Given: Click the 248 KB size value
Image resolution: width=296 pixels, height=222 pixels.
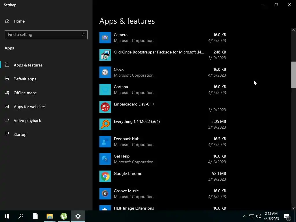Looking at the screenshot, I should (220, 52).
